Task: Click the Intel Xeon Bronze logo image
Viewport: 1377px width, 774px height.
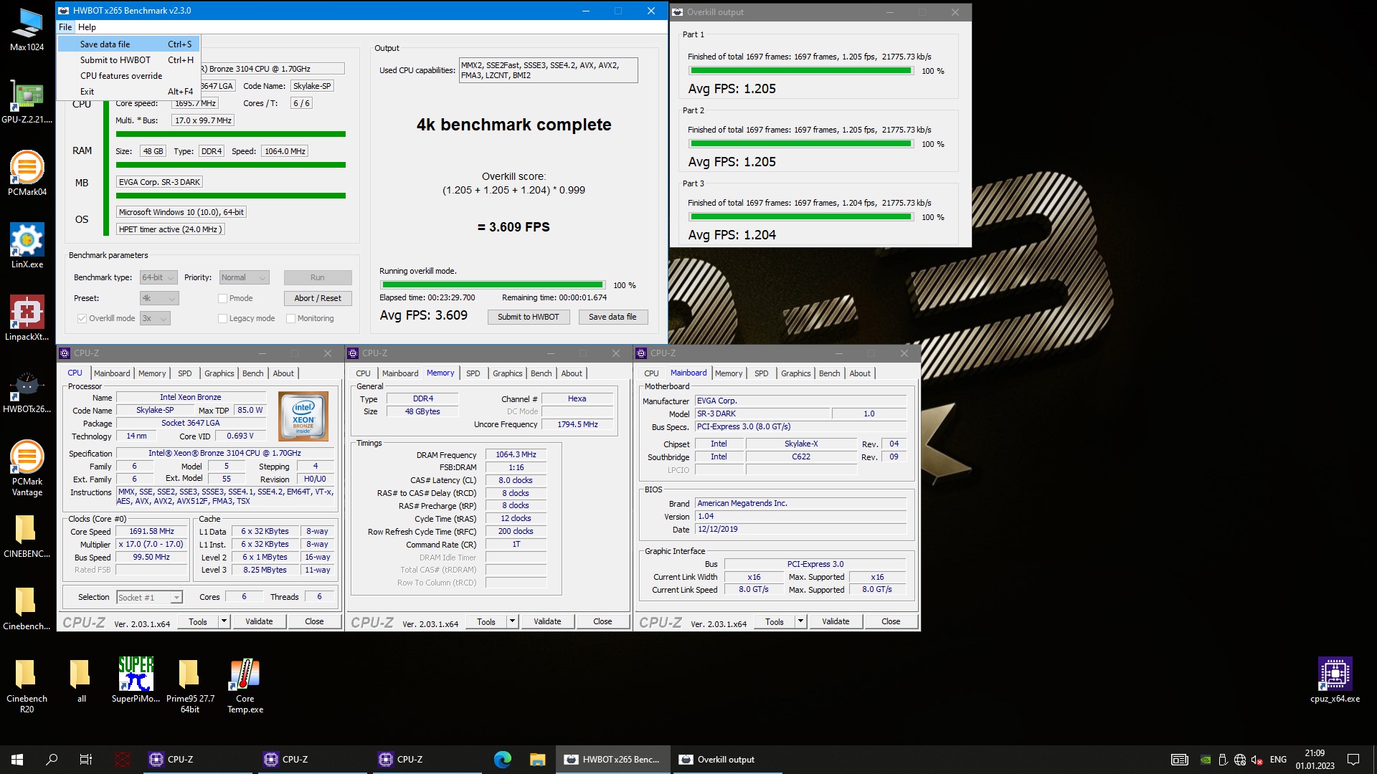Action: click(303, 416)
